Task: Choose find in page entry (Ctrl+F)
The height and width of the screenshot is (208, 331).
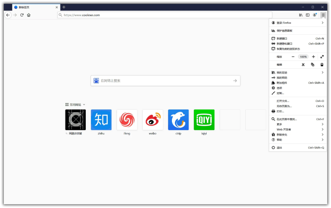Action: (298, 119)
